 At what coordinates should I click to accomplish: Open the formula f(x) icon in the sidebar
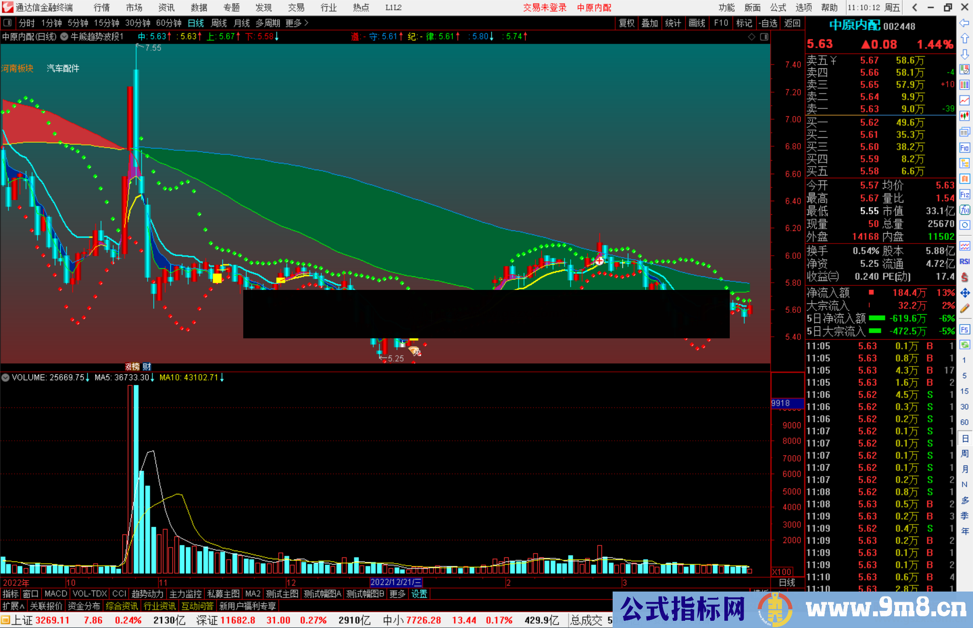(964, 210)
